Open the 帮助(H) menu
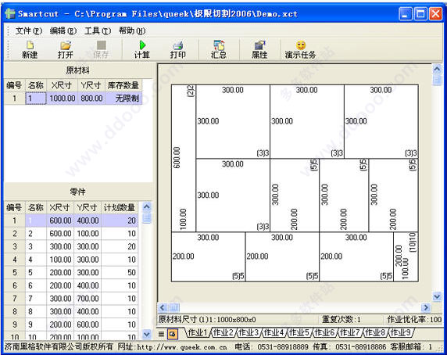Viewport: 447px width, 355px height. pos(132,30)
